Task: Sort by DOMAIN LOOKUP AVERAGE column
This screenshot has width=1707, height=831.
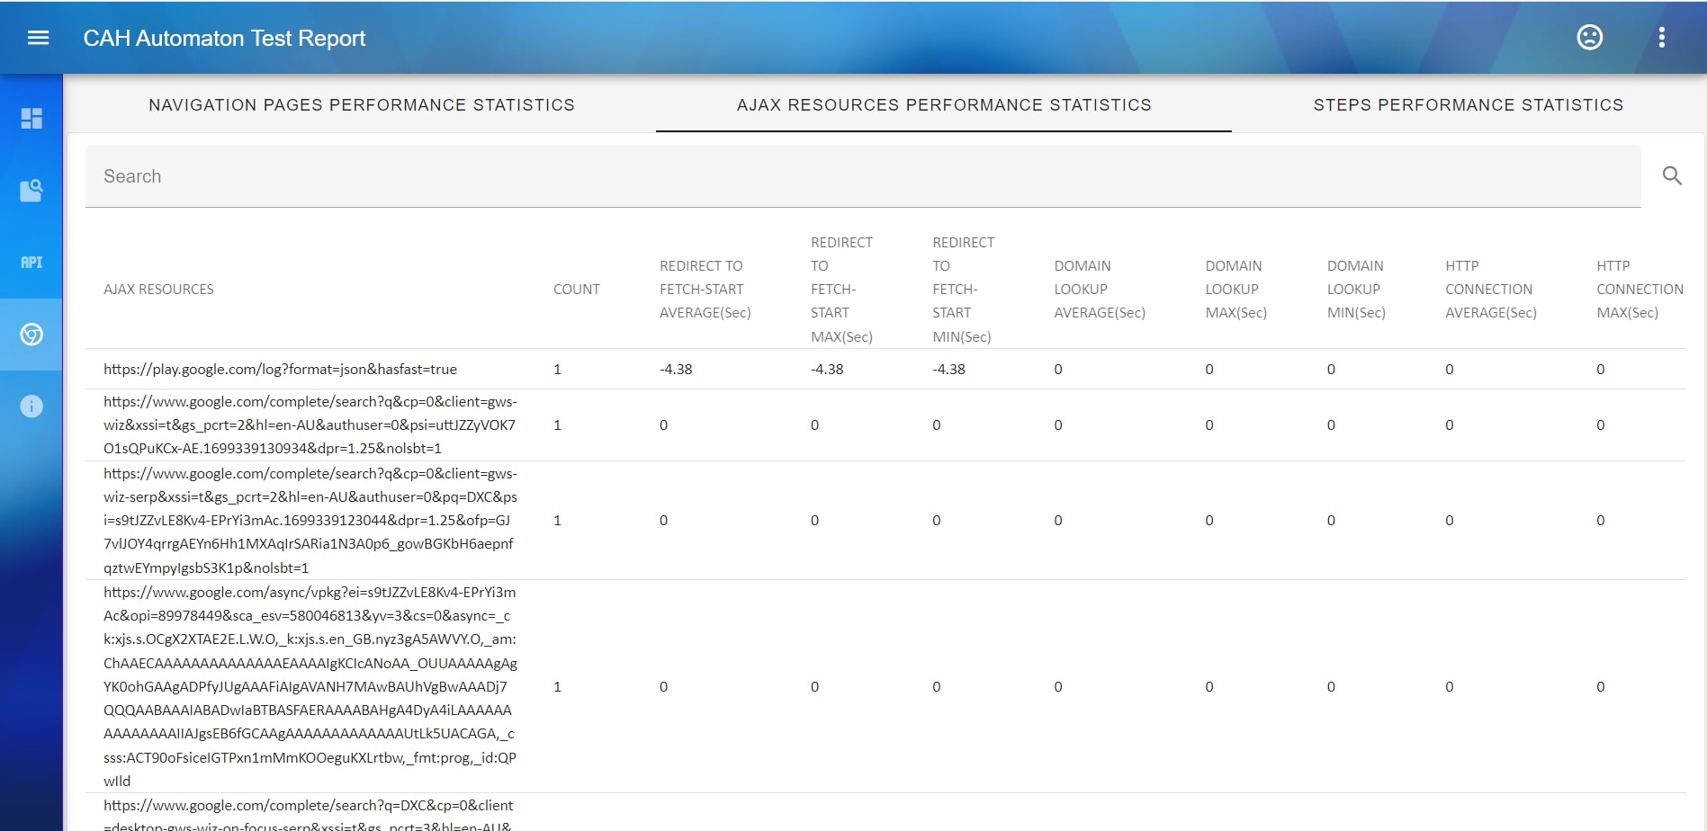Action: pyautogui.click(x=1100, y=289)
